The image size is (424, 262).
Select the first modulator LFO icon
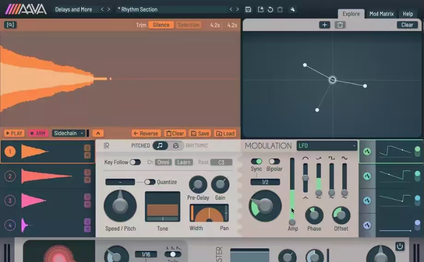[367, 151]
